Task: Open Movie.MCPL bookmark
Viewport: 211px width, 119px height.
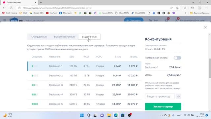Action: pos(105,13)
